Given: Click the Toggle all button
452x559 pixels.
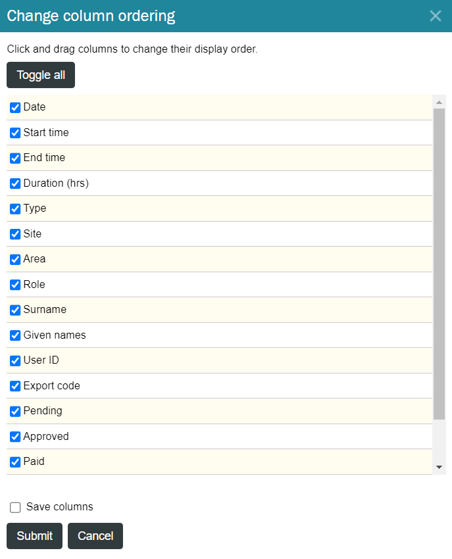Looking at the screenshot, I should (x=41, y=75).
